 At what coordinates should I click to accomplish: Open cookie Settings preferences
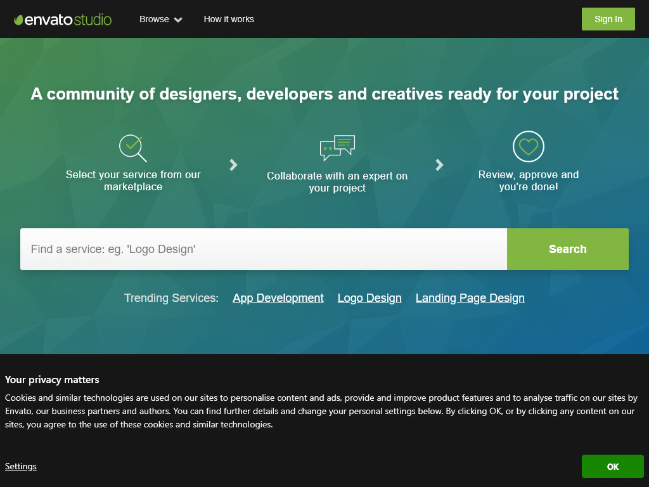[x=20, y=466]
